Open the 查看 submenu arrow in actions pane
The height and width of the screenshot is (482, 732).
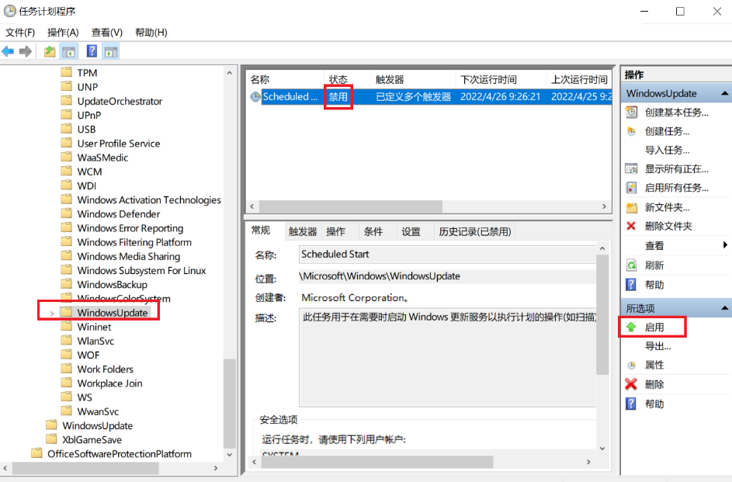pos(725,245)
